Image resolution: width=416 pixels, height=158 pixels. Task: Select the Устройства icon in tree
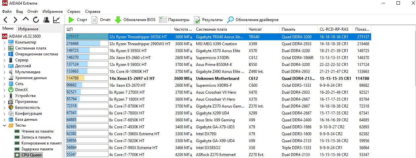point(11,96)
